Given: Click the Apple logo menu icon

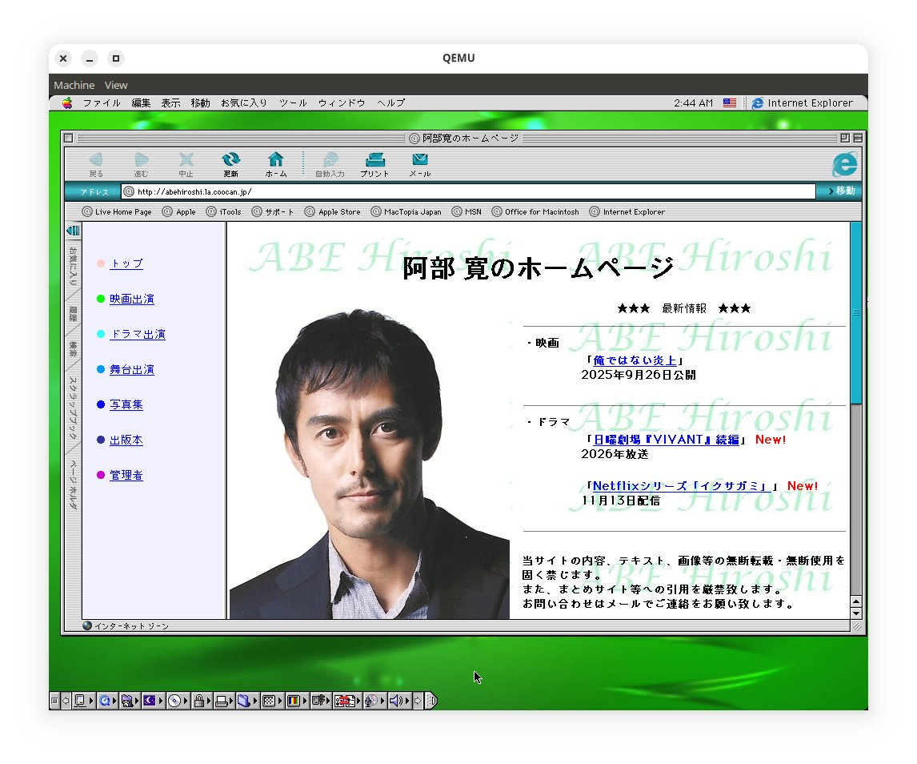Looking at the screenshot, I should 67,103.
